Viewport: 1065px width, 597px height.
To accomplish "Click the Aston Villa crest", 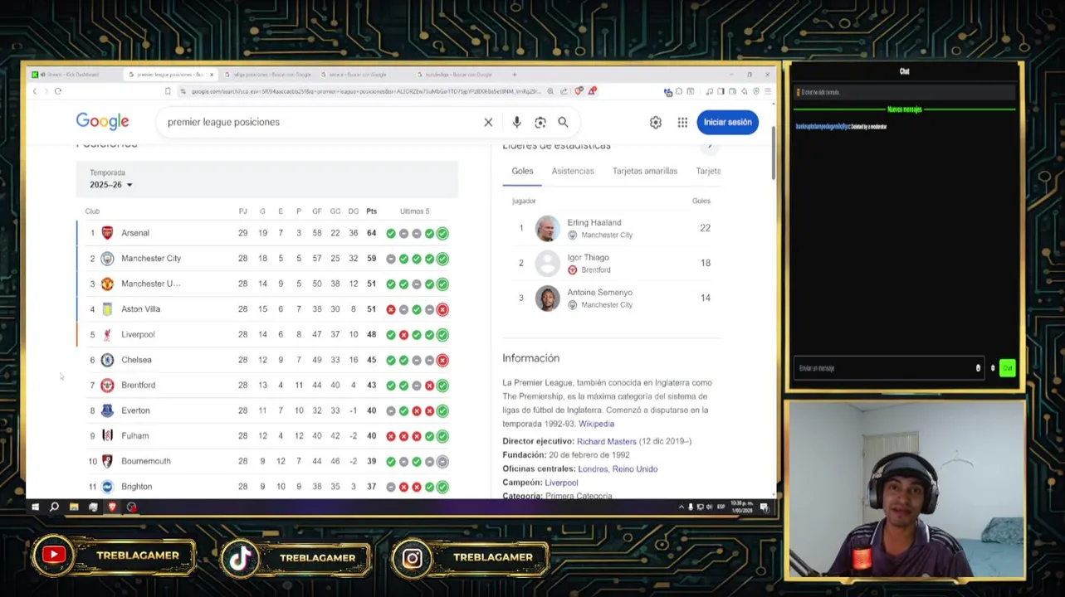I will click(107, 309).
